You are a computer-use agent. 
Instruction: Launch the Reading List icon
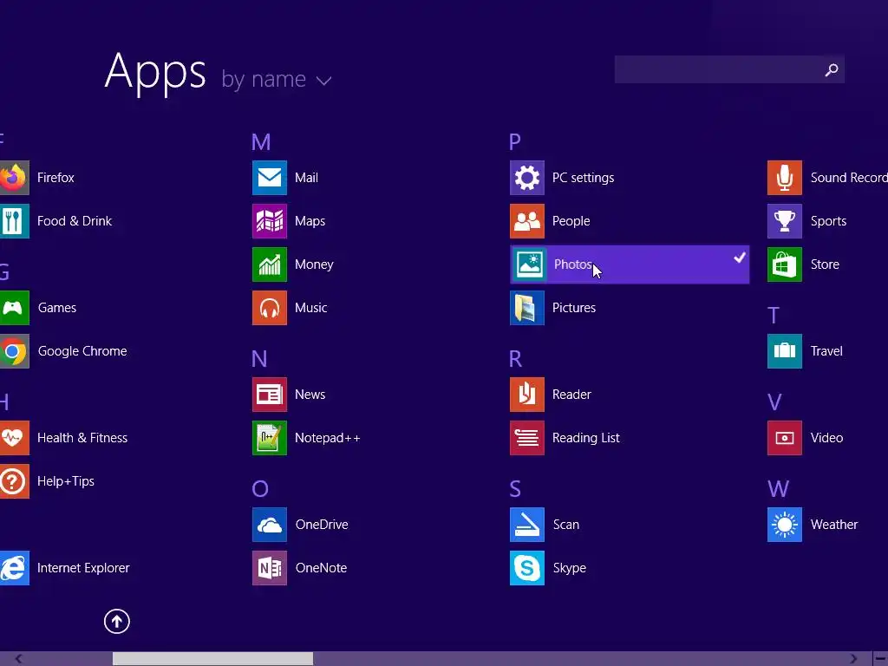point(527,438)
